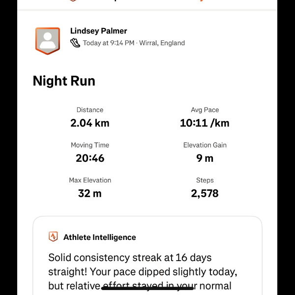Tap the 10:11 /km average pace value
The width and height of the screenshot is (295, 295).
[205, 123]
